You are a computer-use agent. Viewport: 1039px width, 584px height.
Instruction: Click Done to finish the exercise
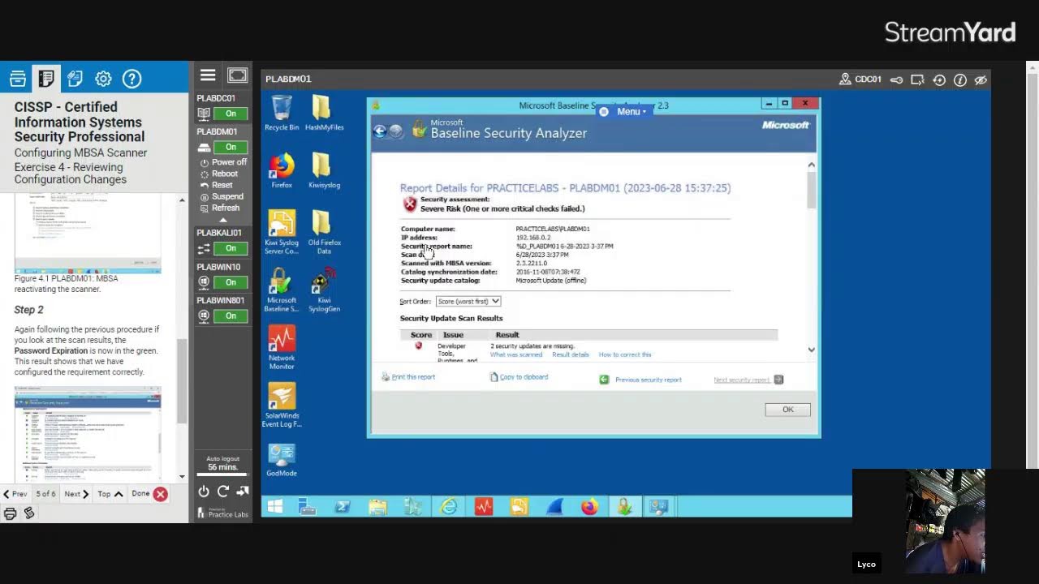pyautogui.click(x=149, y=494)
